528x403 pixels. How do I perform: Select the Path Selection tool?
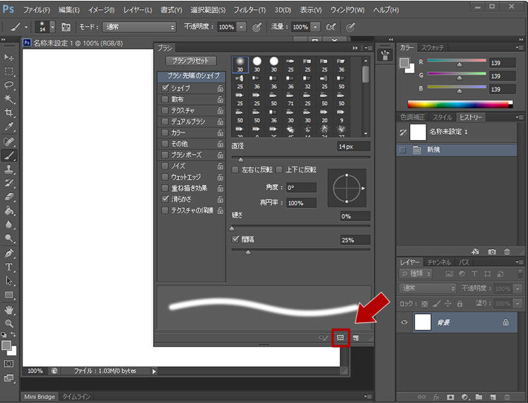[x=9, y=281]
